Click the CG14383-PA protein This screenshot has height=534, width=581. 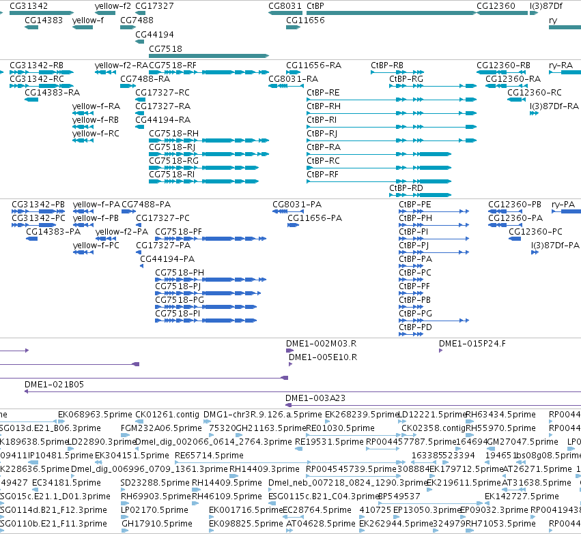click(31, 239)
